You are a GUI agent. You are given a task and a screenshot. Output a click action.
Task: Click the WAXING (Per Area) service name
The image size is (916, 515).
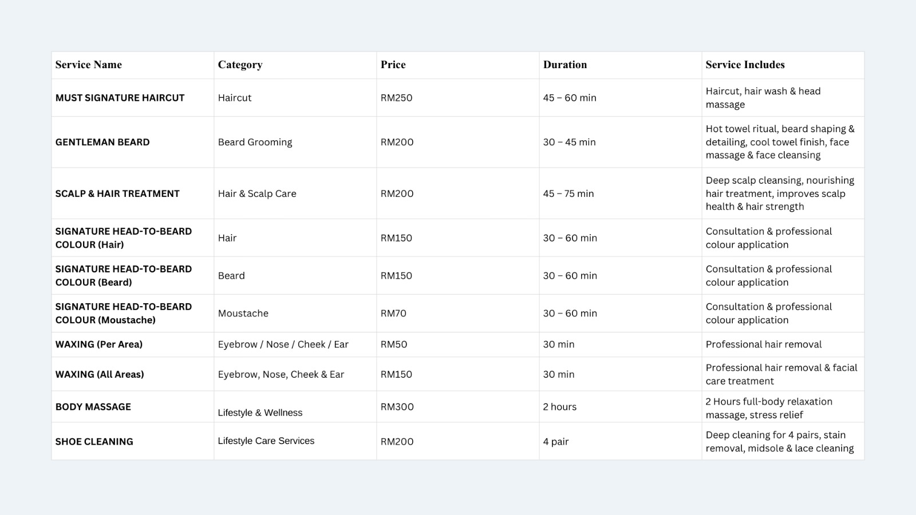coord(99,344)
